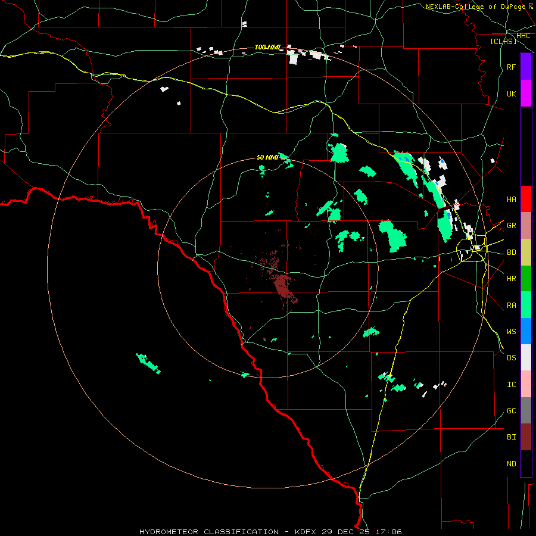The image size is (536, 536).
Task: Click the dark green HR swatch
Action: pyautogui.click(x=526, y=278)
